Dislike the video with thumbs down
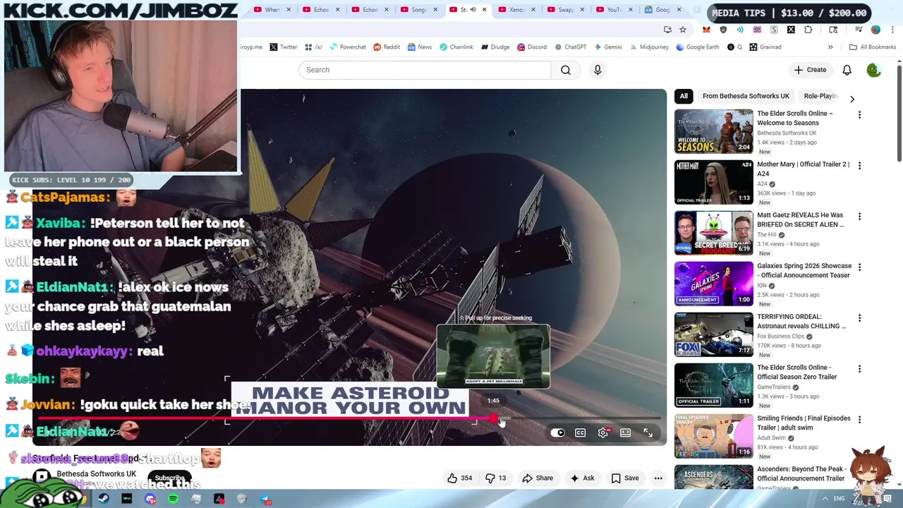This screenshot has height=508, width=903. [x=495, y=478]
